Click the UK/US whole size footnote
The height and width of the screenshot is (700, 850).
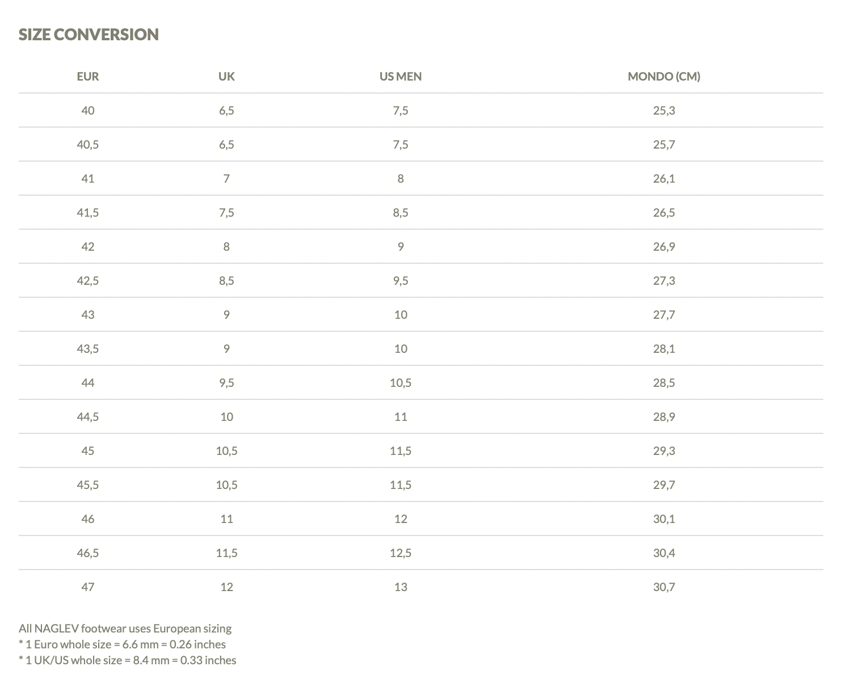(127, 660)
